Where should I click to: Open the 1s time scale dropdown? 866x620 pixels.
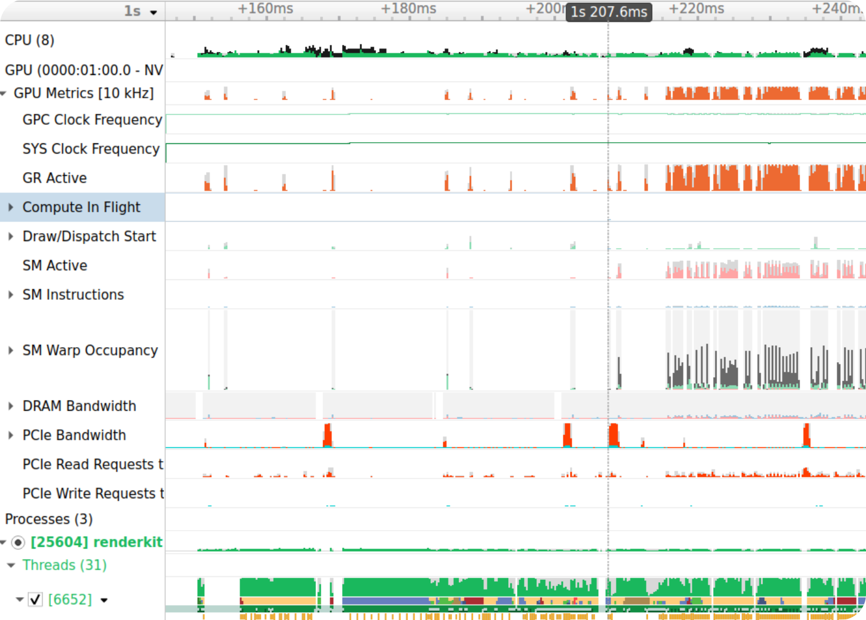pyautogui.click(x=153, y=12)
